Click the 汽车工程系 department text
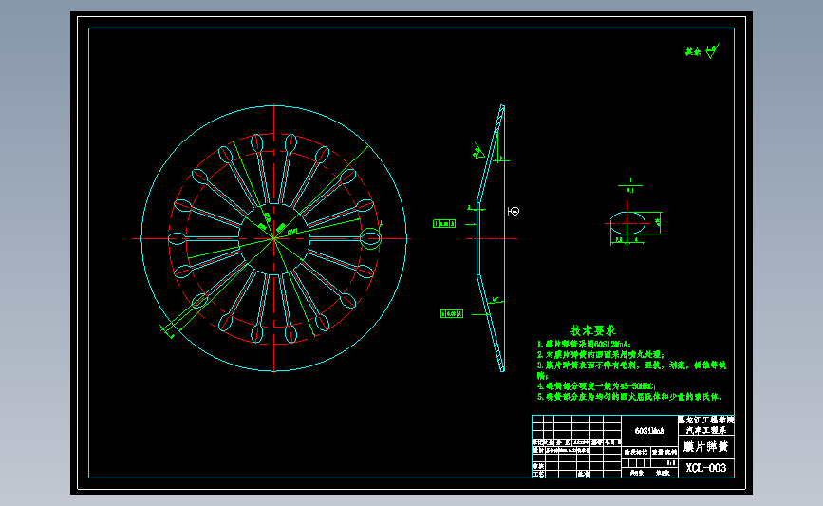 pyautogui.click(x=706, y=430)
